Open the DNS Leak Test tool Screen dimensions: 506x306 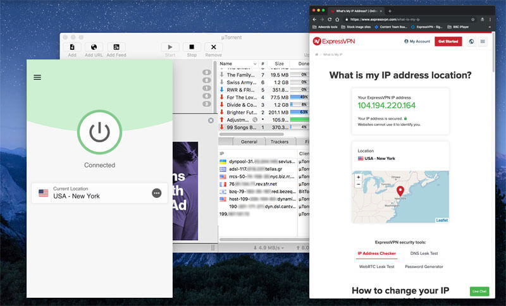pyautogui.click(x=424, y=254)
